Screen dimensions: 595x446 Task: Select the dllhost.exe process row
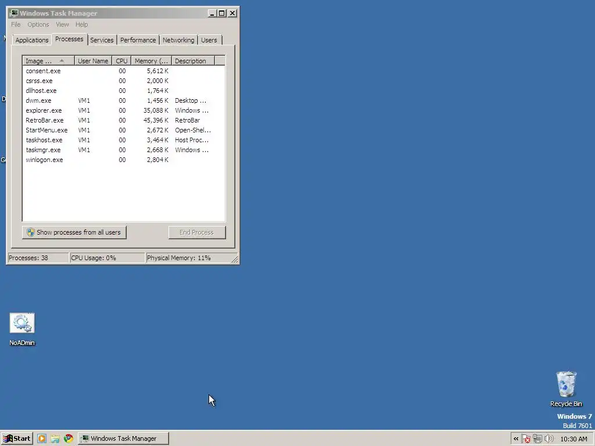(124, 91)
